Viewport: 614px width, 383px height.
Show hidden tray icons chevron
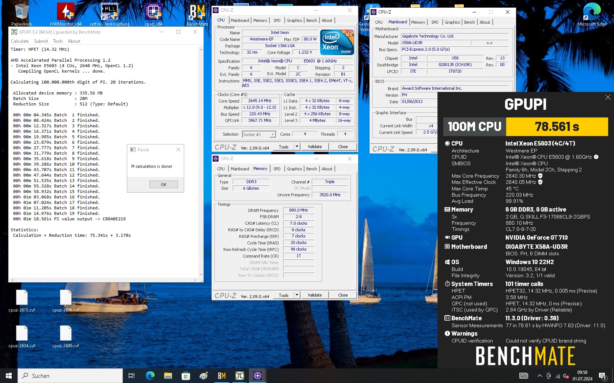click(x=539, y=376)
